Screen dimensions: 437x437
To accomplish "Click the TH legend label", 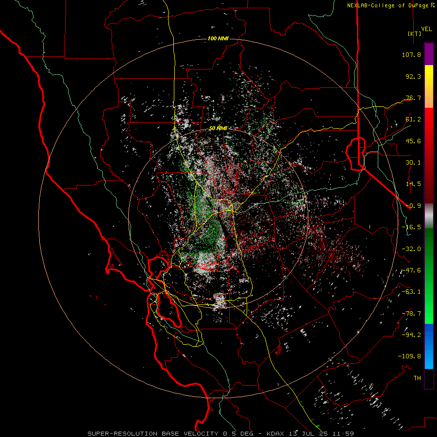I will click(x=417, y=378).
